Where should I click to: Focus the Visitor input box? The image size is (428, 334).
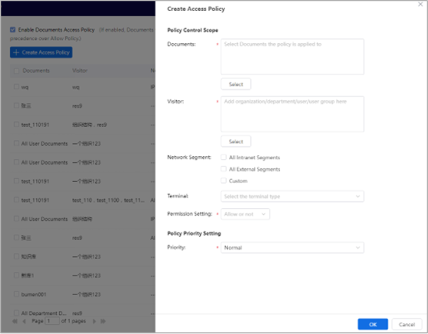click(x=292, y=114)
